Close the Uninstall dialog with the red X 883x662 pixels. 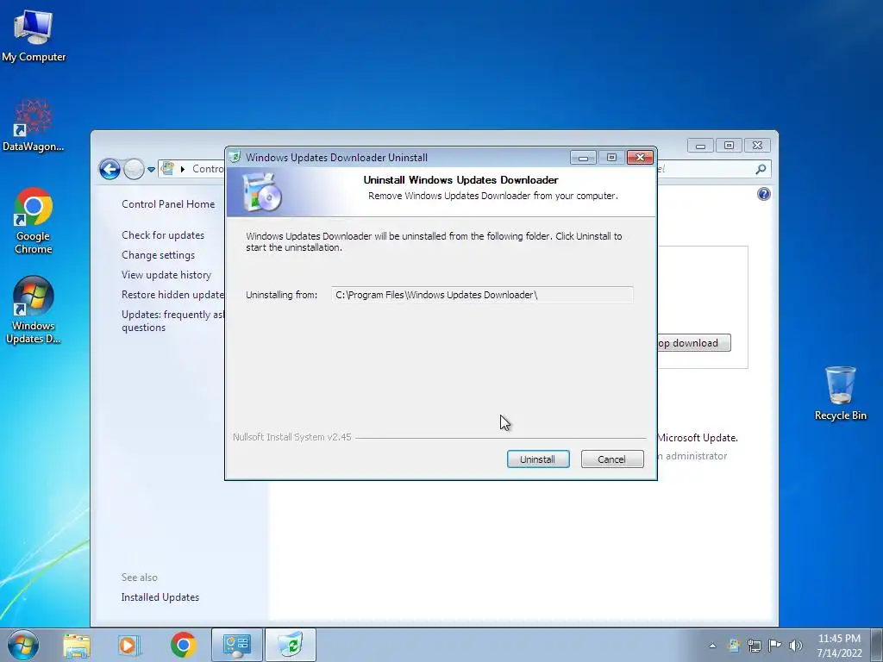point(640,158)
